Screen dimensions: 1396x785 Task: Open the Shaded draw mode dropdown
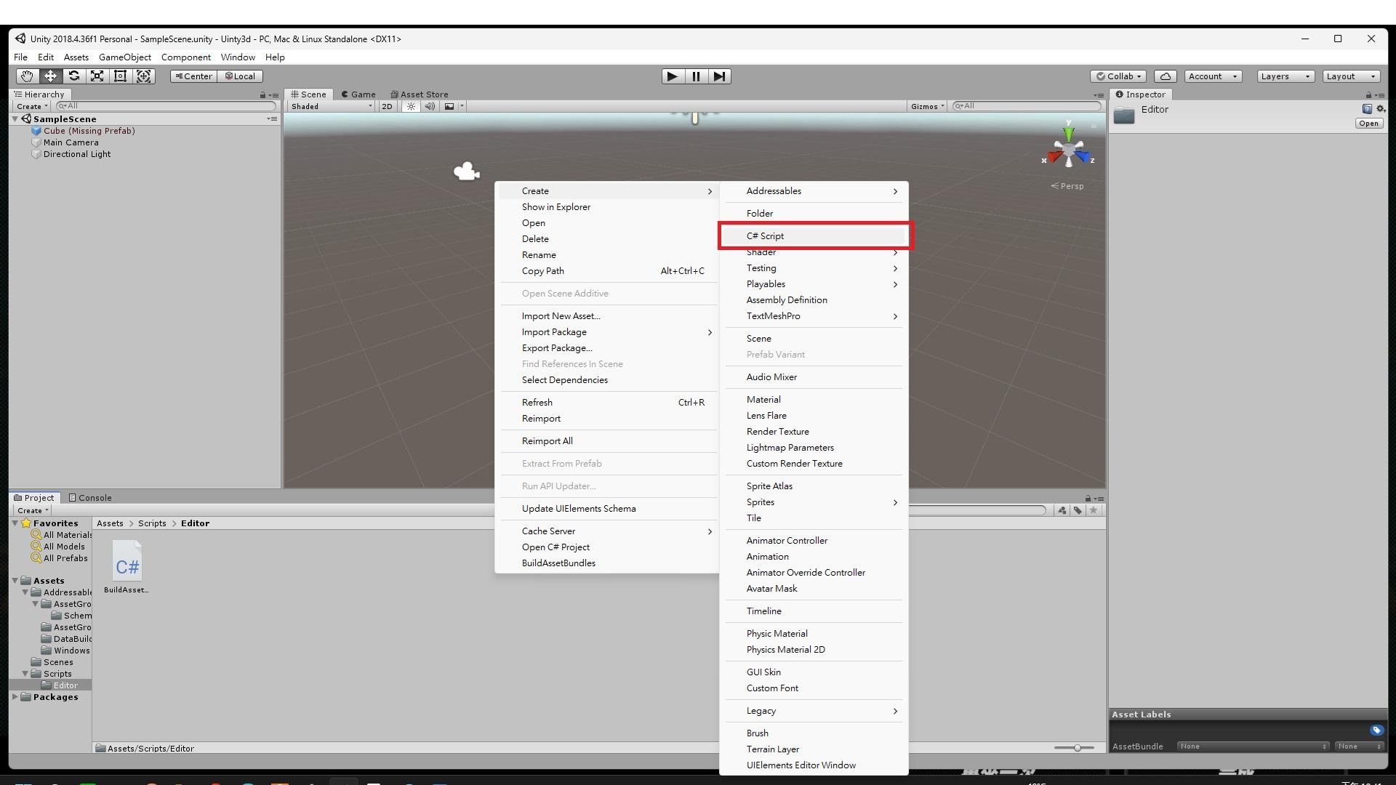(331, 106)
